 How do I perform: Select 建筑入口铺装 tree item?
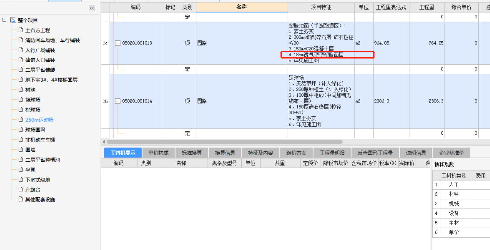coord(40,60)
